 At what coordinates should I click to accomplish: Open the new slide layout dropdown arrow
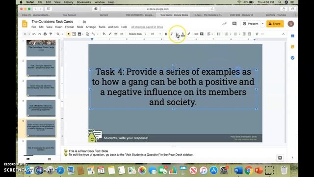point(29,34)
